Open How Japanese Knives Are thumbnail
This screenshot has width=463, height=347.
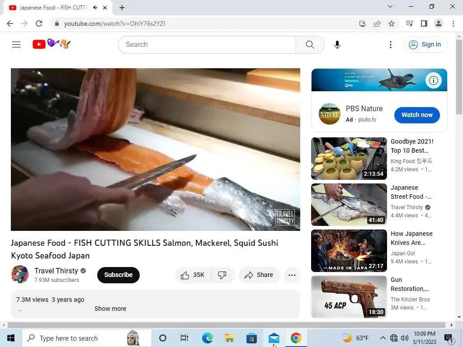coord(349,251)
